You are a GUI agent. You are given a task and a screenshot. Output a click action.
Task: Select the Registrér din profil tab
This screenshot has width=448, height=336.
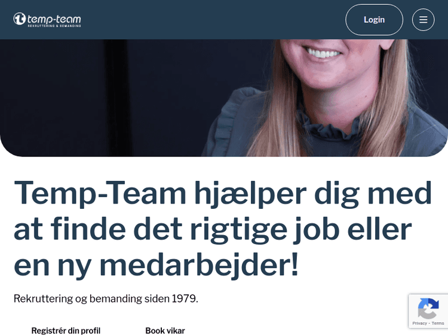[x=66, y=331]
